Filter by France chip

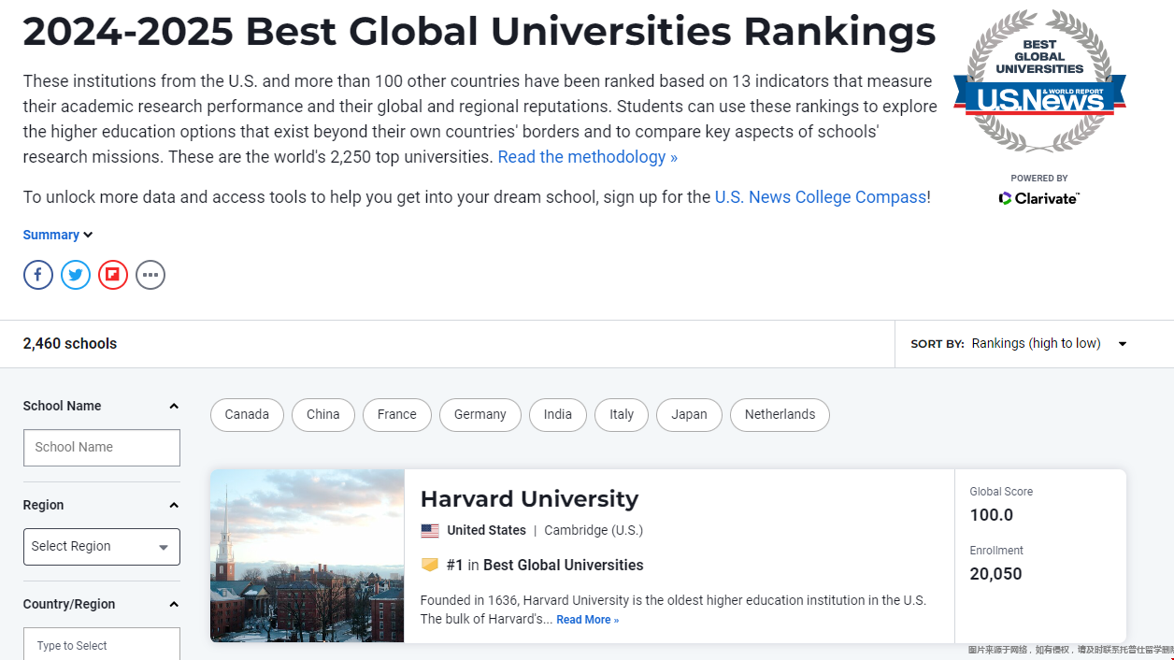(x=397, y=415)
